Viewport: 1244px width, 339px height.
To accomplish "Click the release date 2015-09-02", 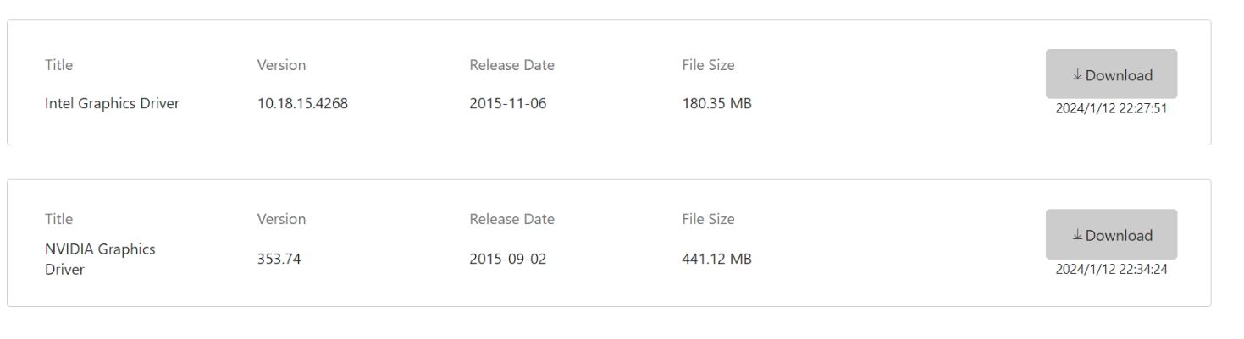I will pyautogui.click(x=508, y=260).
